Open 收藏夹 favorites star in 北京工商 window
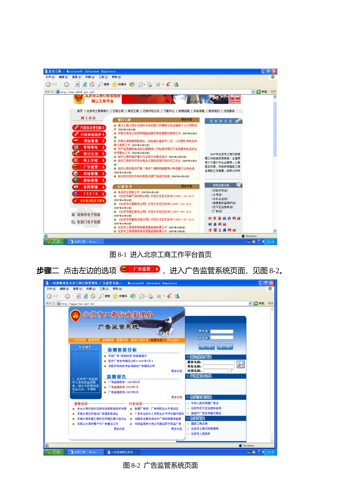The image size is (353, 504). (x=114, y=85)
